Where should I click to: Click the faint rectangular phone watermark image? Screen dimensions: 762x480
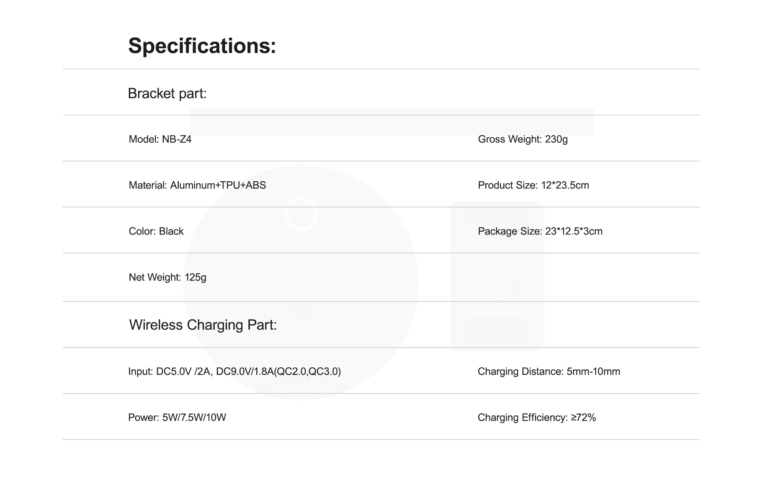(x=497, y=276)
